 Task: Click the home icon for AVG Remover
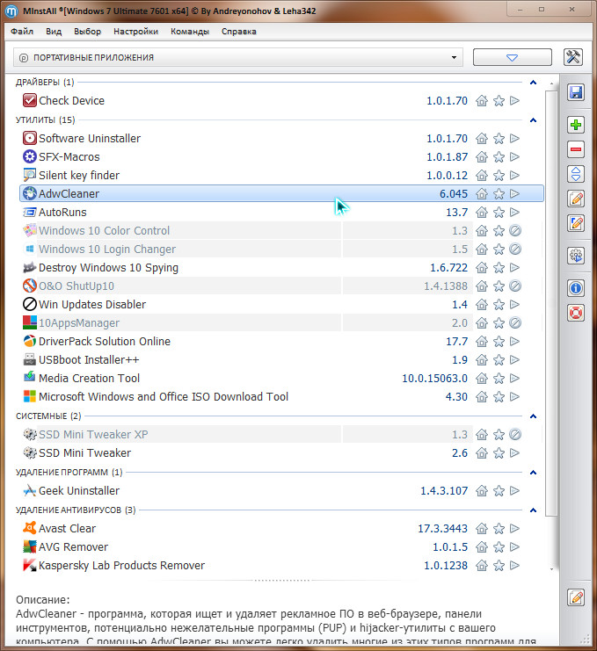pos(482,547)
